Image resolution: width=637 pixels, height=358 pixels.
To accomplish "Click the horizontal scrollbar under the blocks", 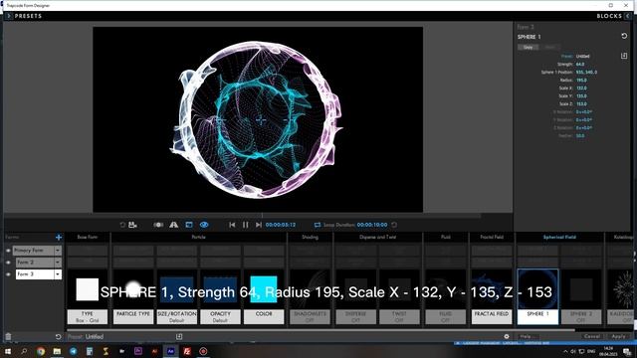I will pos(320,329).
